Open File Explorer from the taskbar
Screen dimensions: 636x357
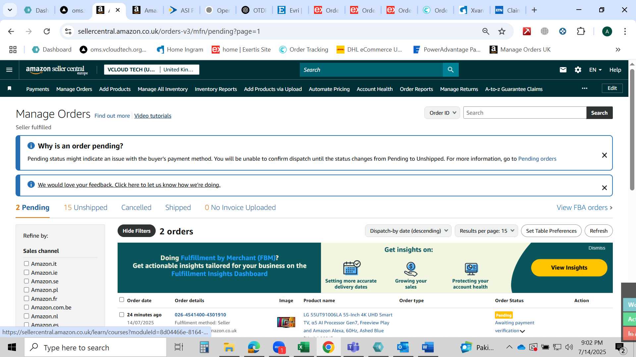[x=229, y=347]
